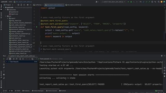Expand all in Project panel toolbar

[x=21, y=5]
